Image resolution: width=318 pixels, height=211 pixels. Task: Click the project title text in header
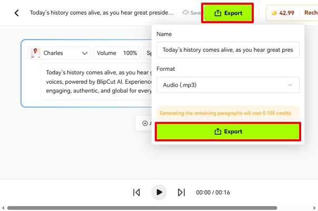102,13
